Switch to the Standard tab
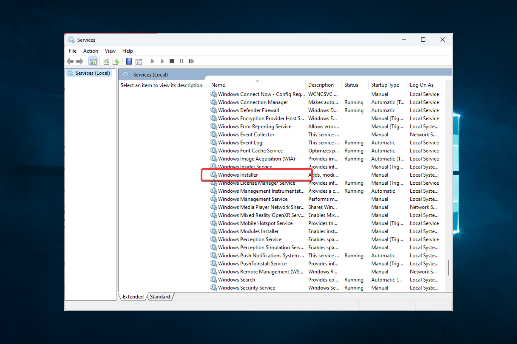Image resolution: width=517 pixels, height=344 pixels. coord(160,297)
